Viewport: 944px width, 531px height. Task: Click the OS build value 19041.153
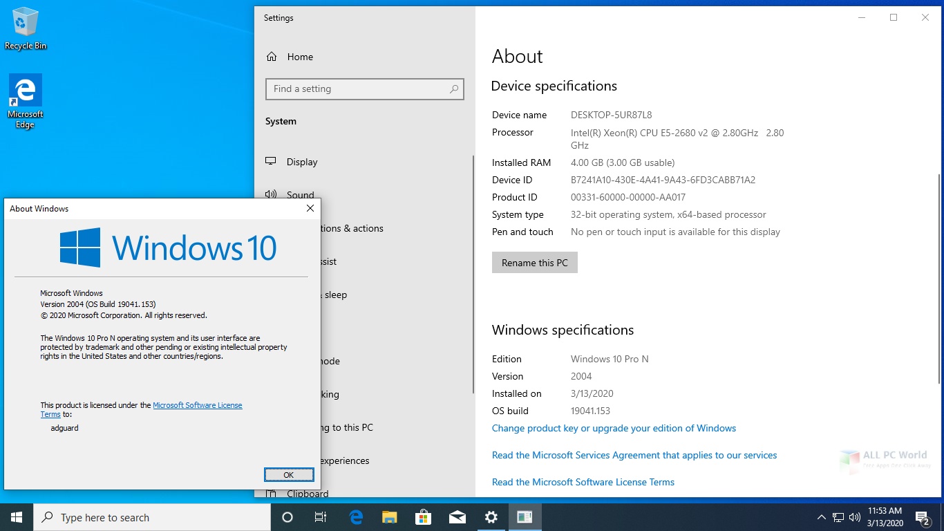pos(591,411)
